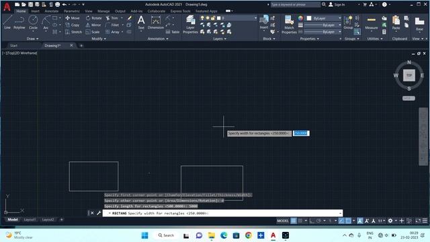Insert a Table from Annotation panel

pyautogui.click(x=173, y=32)
